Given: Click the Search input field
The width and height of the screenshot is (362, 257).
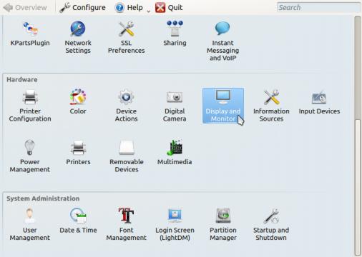Looking at the screenshot, I should click(x=318, y=7).
